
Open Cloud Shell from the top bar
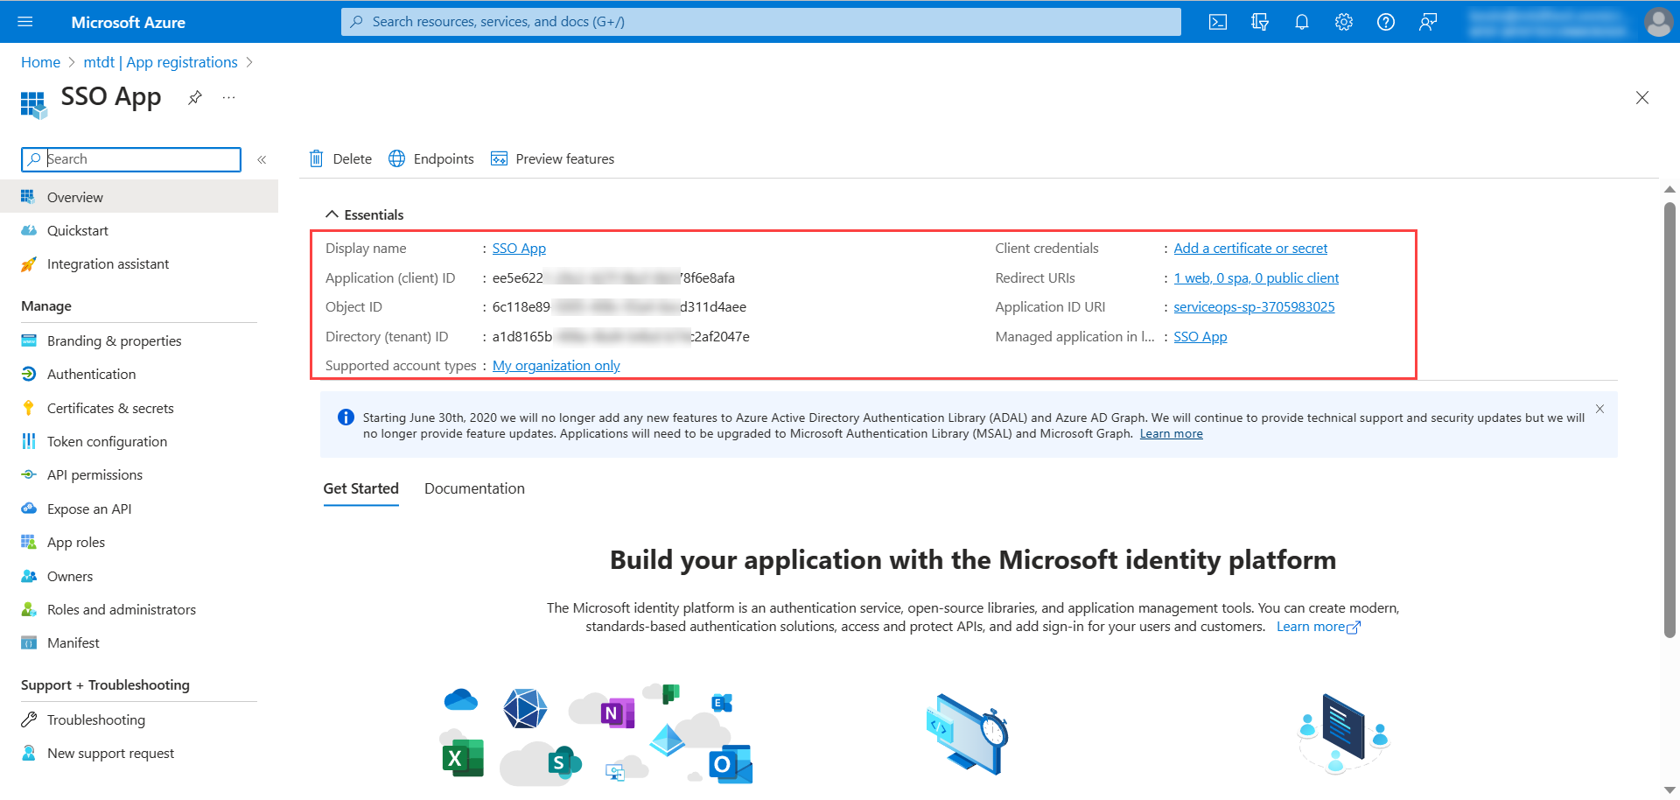[1217, 22]
